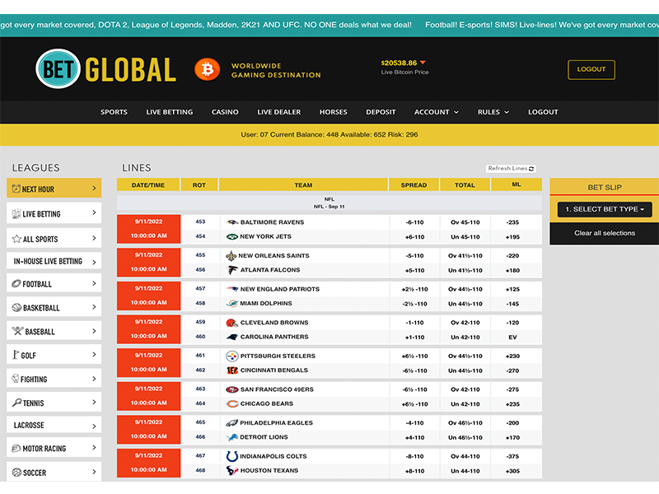Click the Soccer ball icon
The height and width of the screenshot is (494, 659).
pyautogui.click(x=16, y=472)
